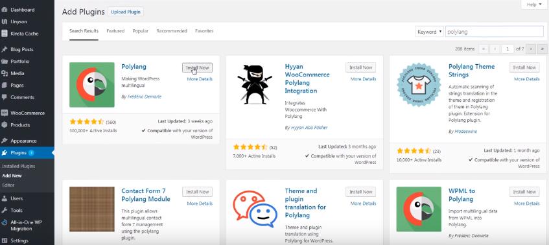
Task: Click the Appearance paintbrush icon
Action: [x=5, y=141]
